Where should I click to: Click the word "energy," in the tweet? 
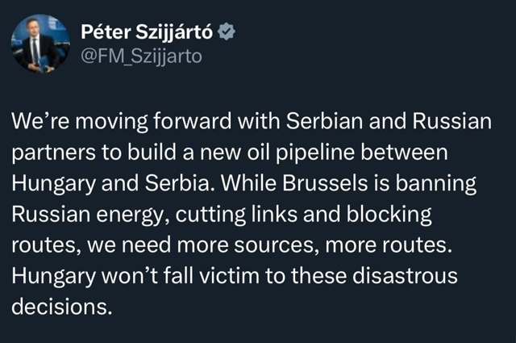[x=133, y=215]
